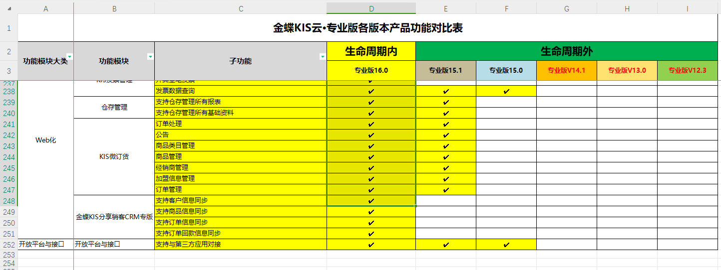
Task: Select row 240 header
Action: point(9,113)
